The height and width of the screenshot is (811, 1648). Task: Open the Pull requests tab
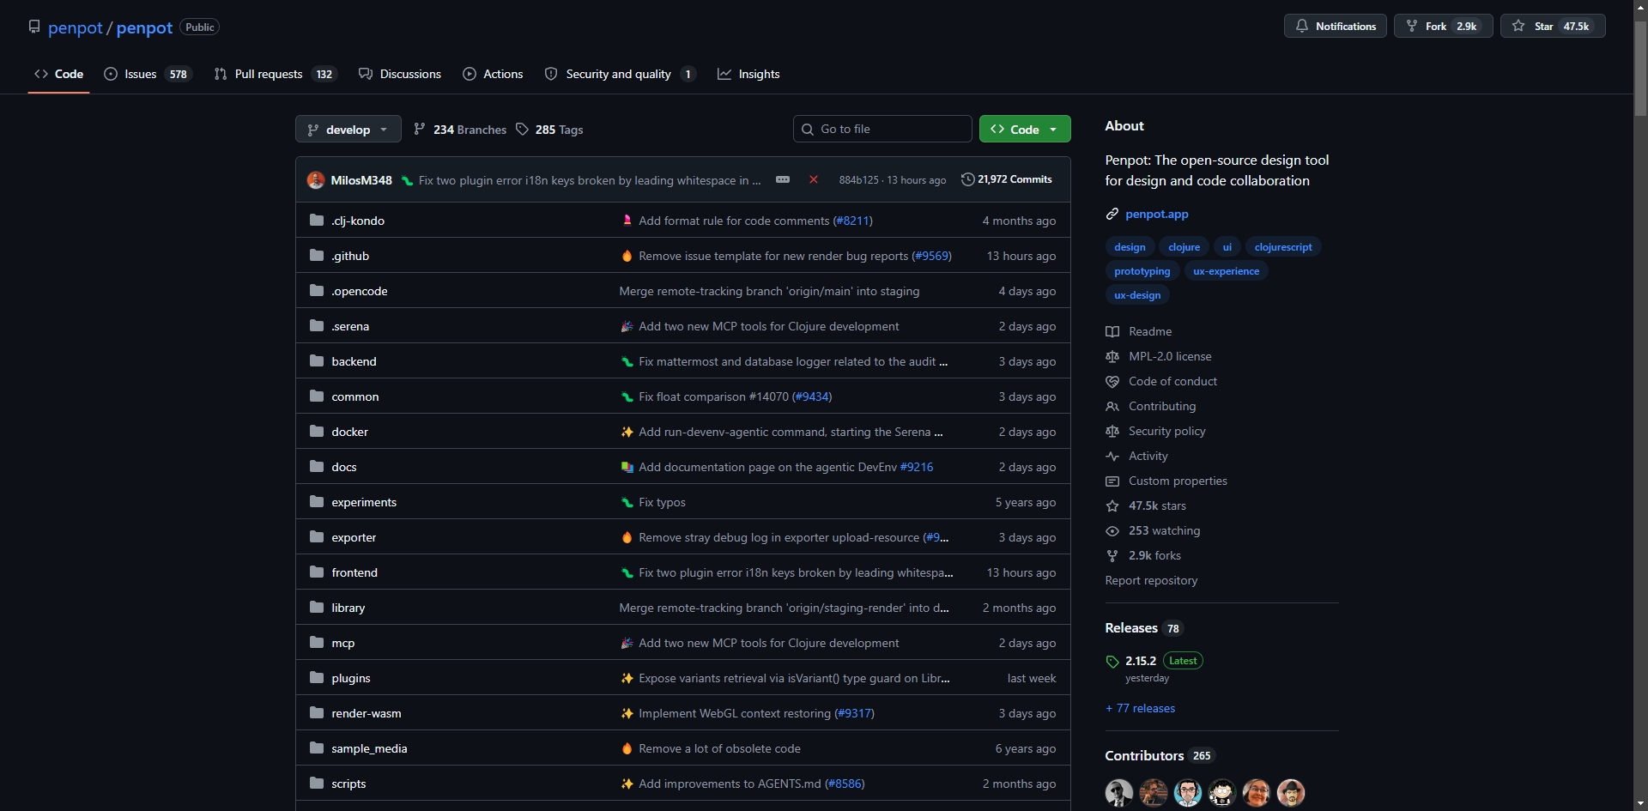point(276,74)
